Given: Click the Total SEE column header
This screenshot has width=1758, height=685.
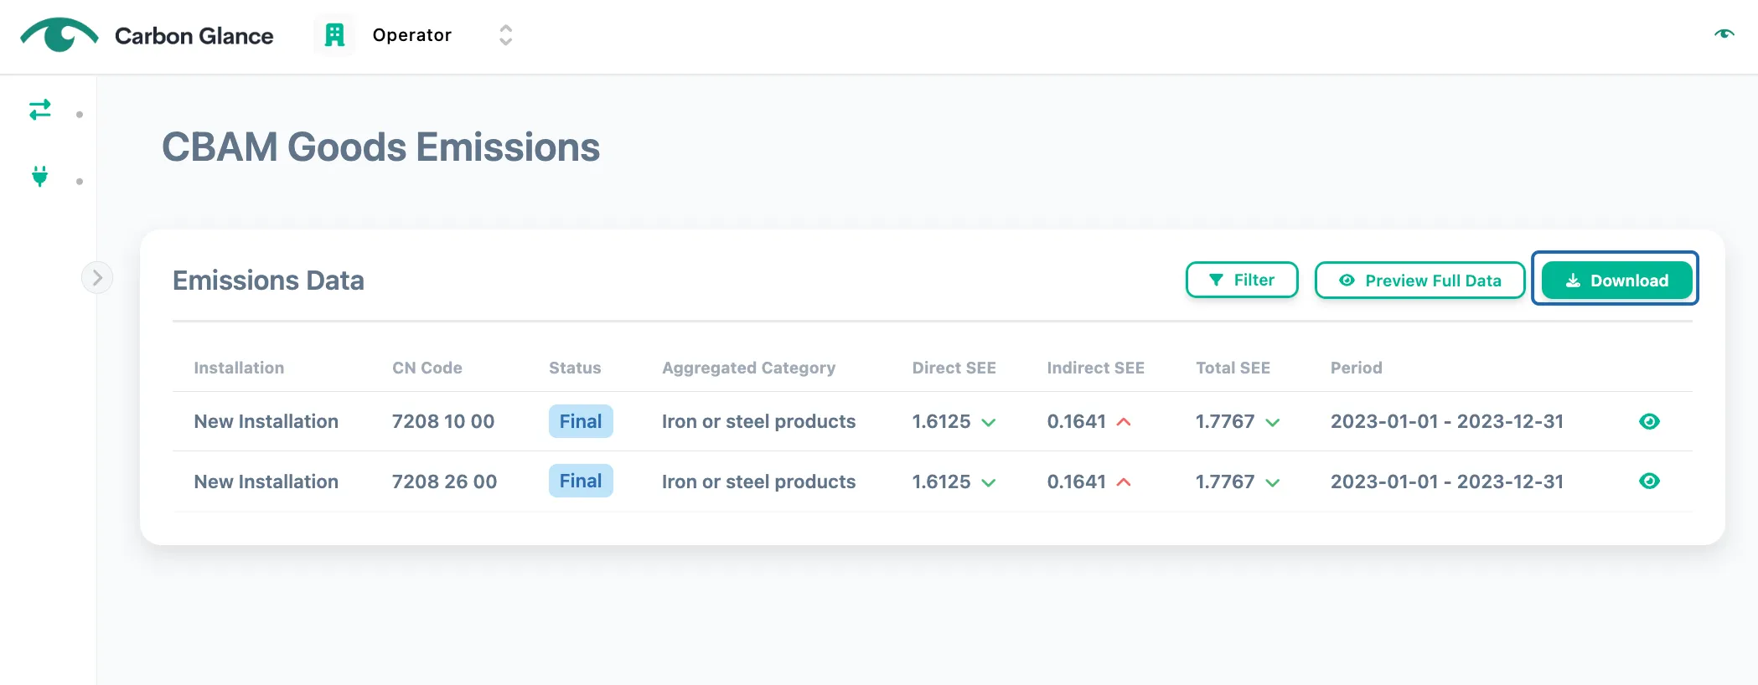Looking at the screenshot, I should pyautogui.click(x=1233, y=368).
